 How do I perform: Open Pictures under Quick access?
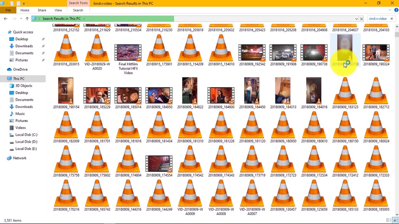[x=22, y=60]
